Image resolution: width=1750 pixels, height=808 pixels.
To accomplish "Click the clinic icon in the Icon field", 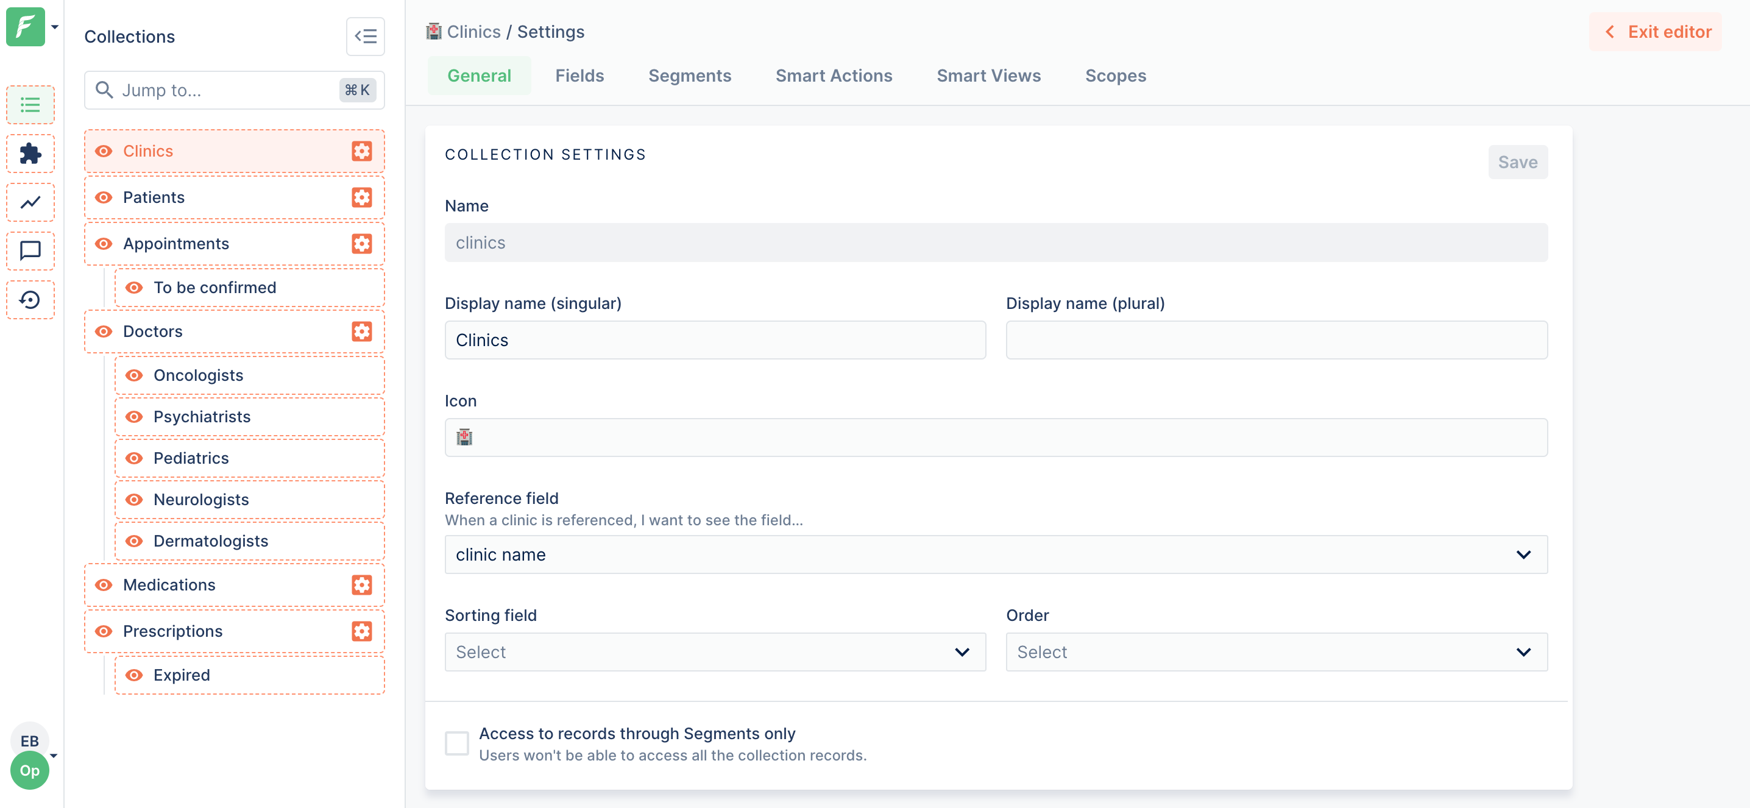I will (464, 437).
